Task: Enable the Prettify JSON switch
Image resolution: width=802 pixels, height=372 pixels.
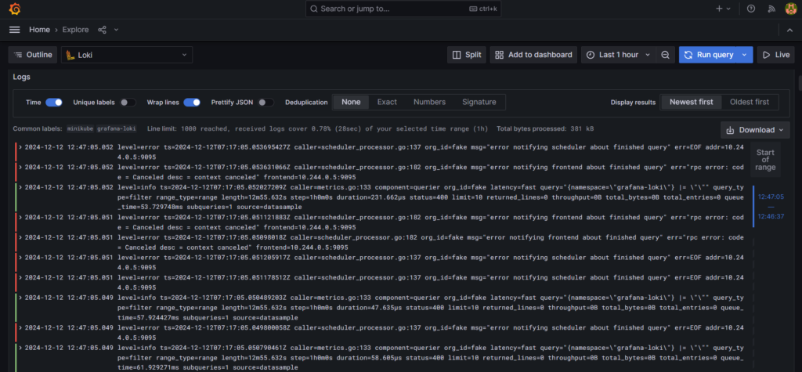Action: coord(266,103)
